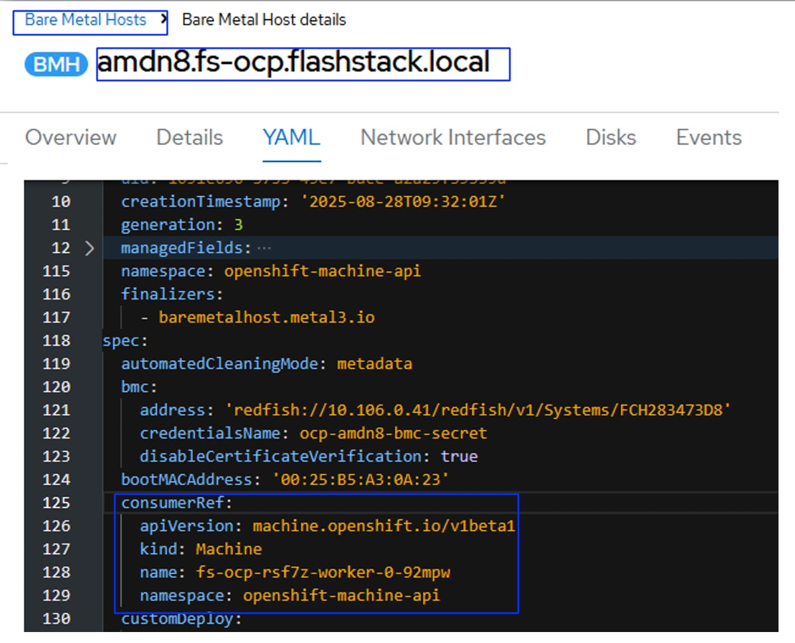Click the ellipsis after managedFields to unfold

click(264, 248)
